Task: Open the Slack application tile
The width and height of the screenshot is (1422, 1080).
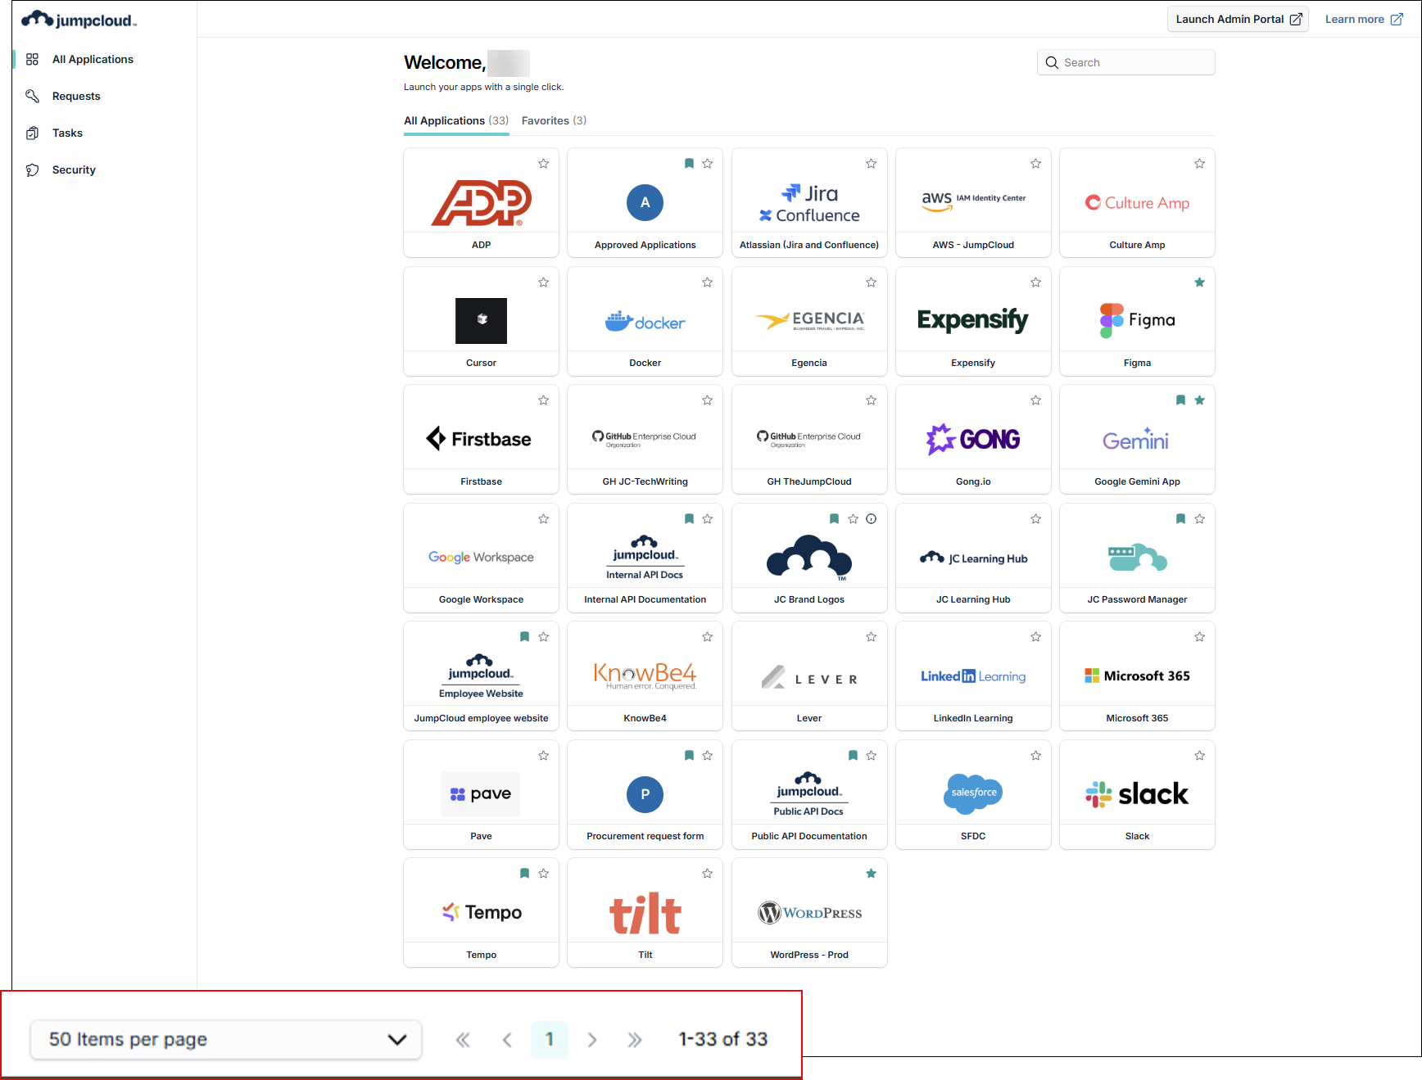Action: (1136, 793)
